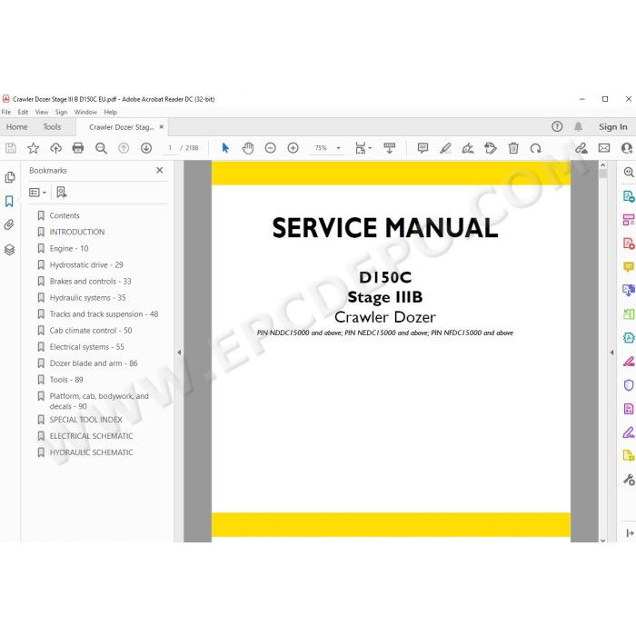Open the find text magnifier icon
This screenshot has height=636, width=636.
101,148
